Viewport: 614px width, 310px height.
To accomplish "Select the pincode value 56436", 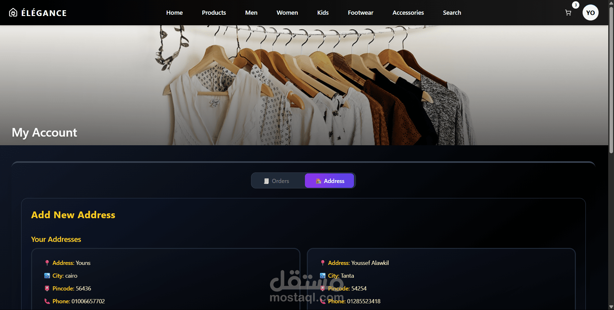I will [83, 289].
